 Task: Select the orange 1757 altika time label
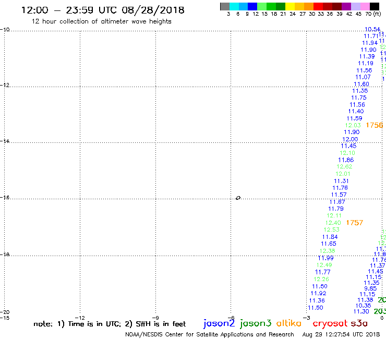[355, 223]
